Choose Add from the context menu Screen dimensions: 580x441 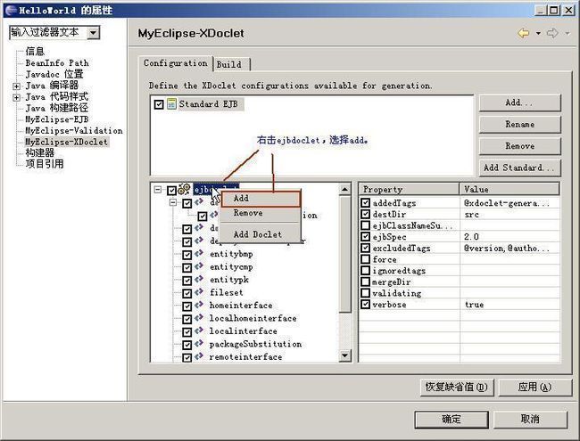[x=261, y=199]
